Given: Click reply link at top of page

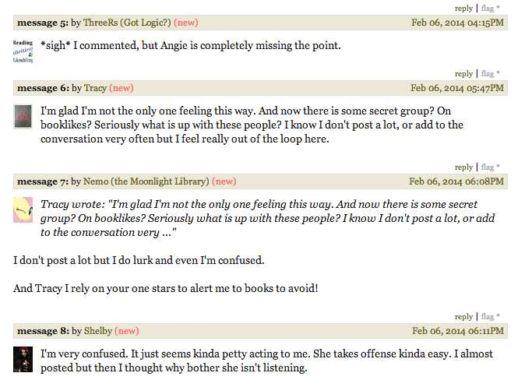Looking at the screenshot, I should tap(463, 8).
